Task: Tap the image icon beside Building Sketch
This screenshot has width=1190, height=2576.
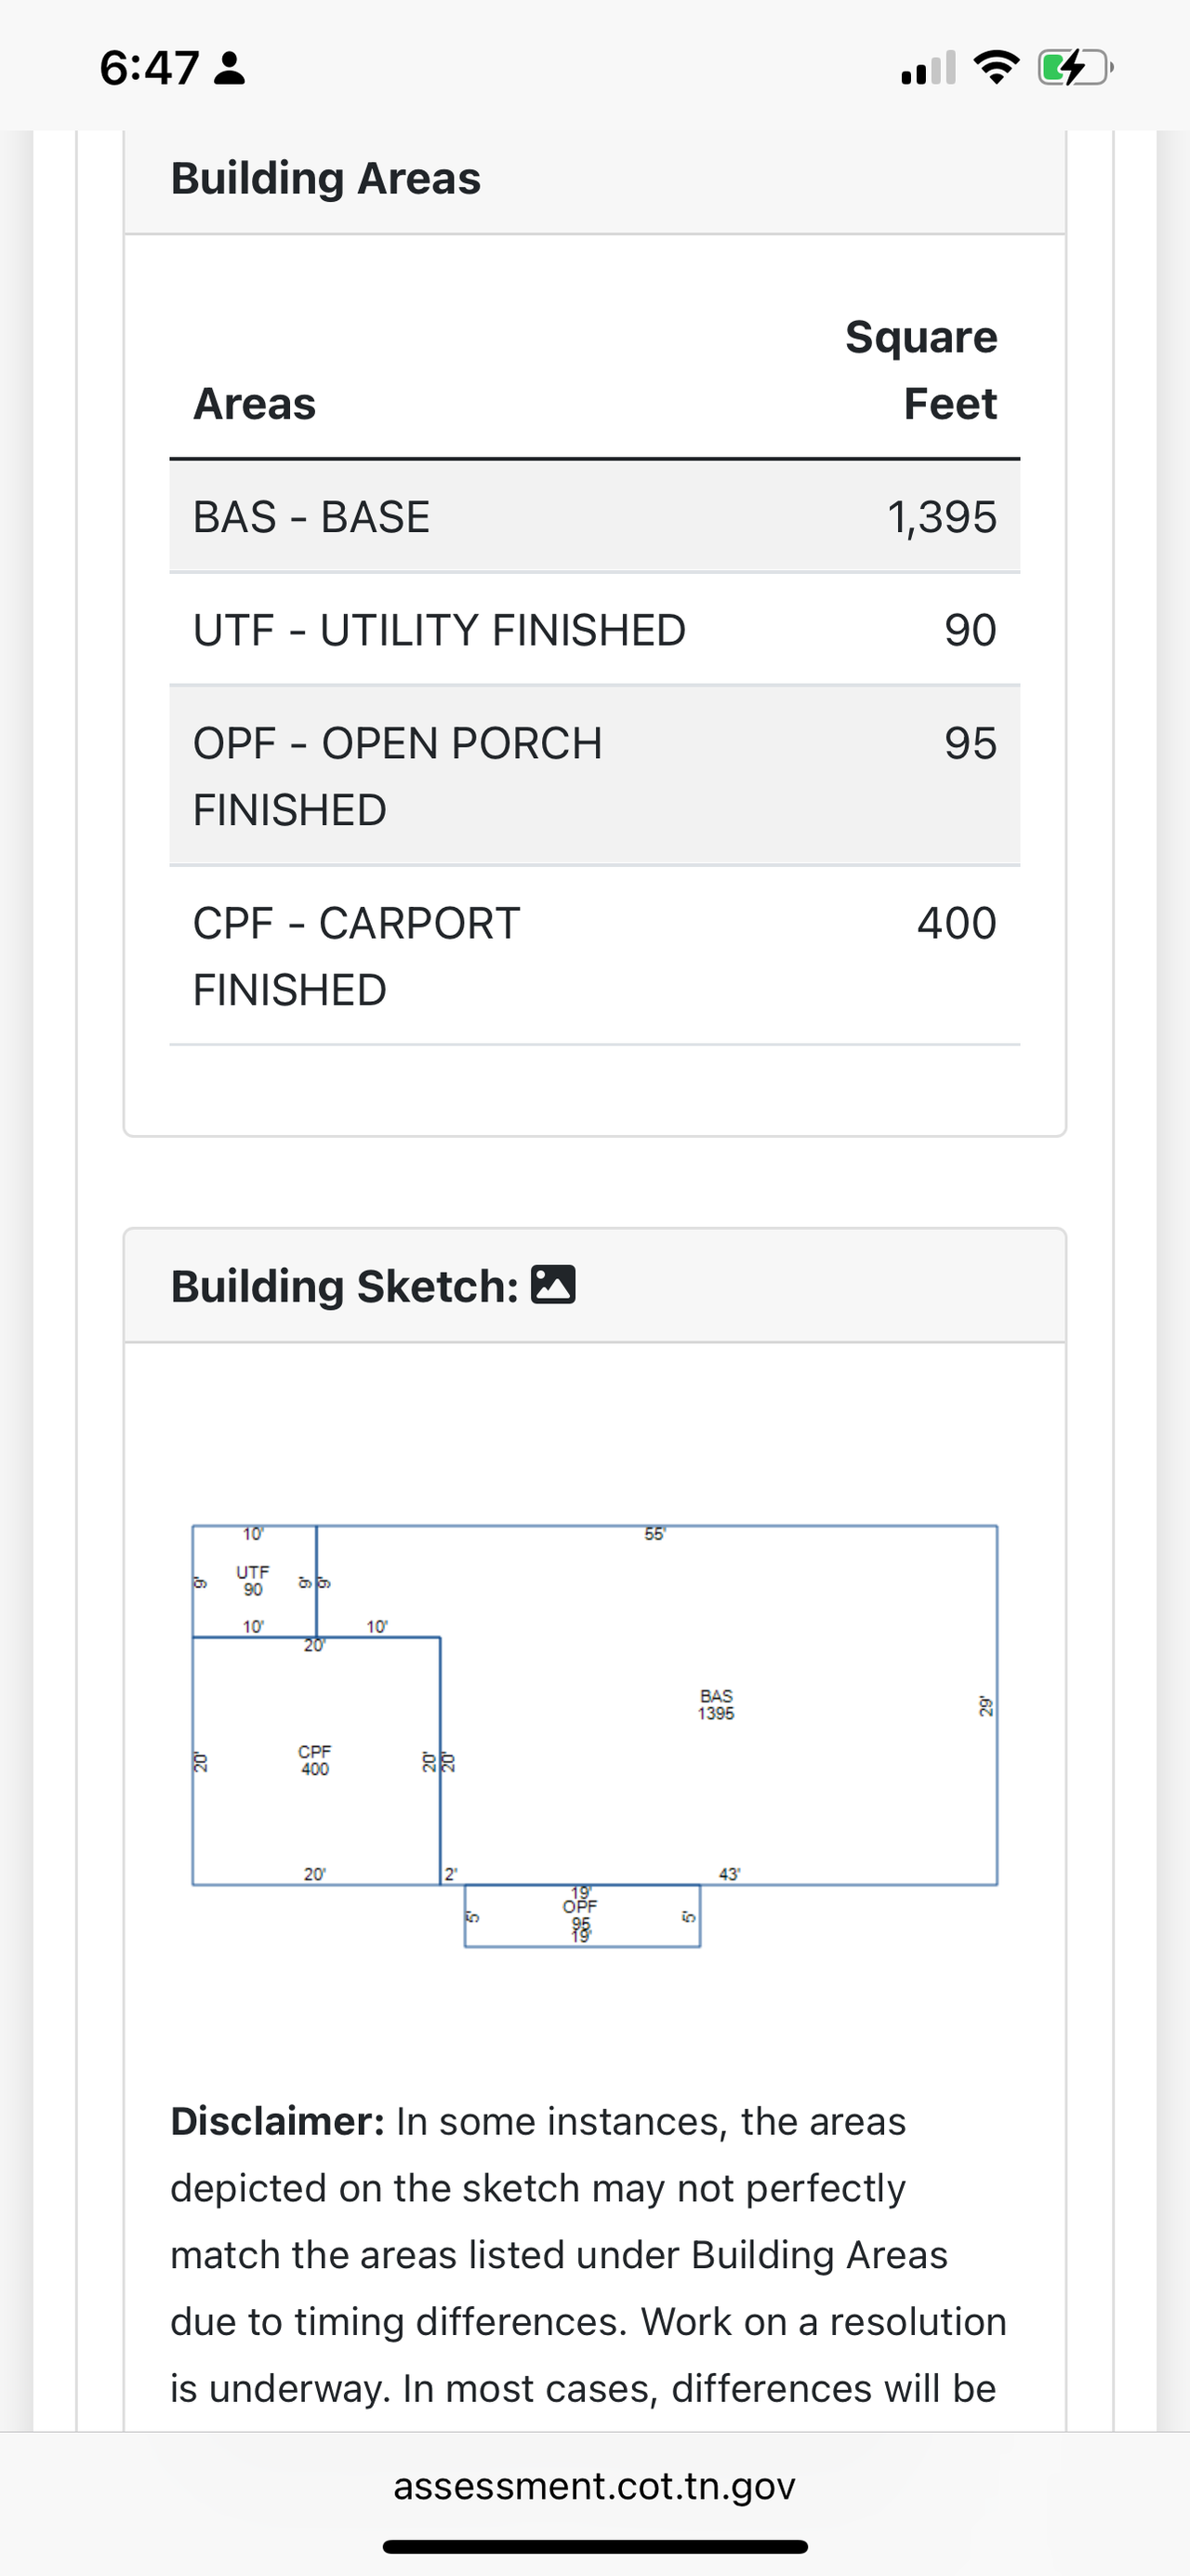Action: 552,1285
